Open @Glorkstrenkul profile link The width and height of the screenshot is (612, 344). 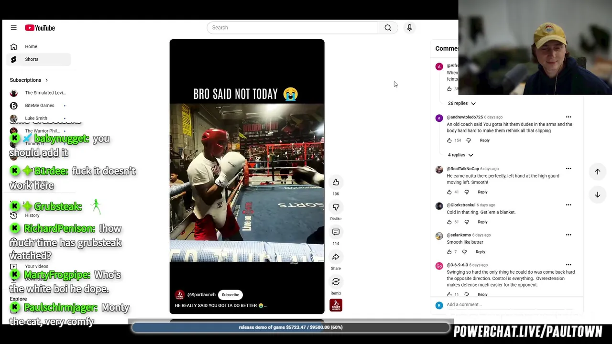(x=461, y=205)
